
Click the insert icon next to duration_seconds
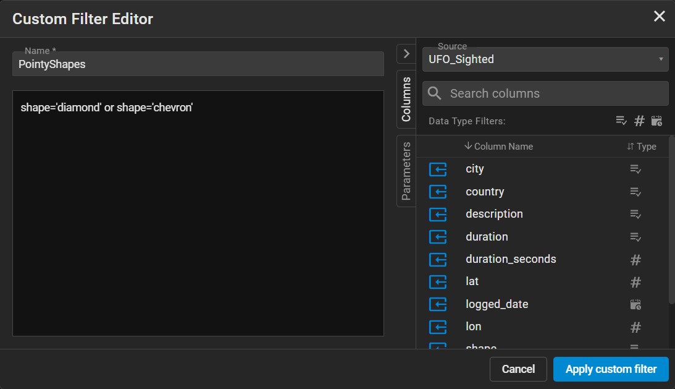(x=437, y=260)
